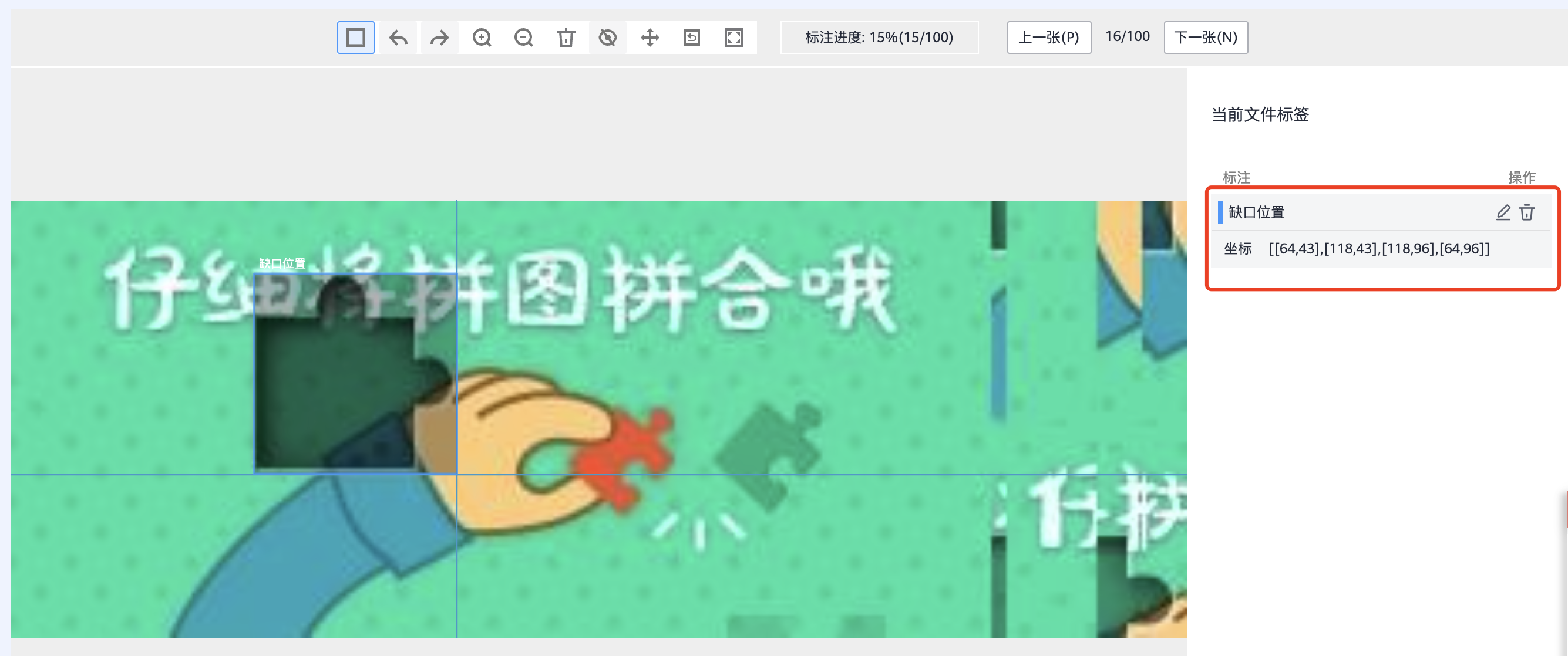Screen dimensions: 1568x656
Task: Go to next image 下一张(N)
Action: 1205,38
